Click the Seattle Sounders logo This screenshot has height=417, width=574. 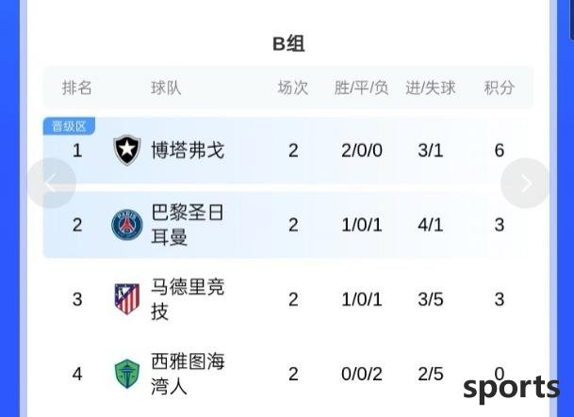pos(127,374)
